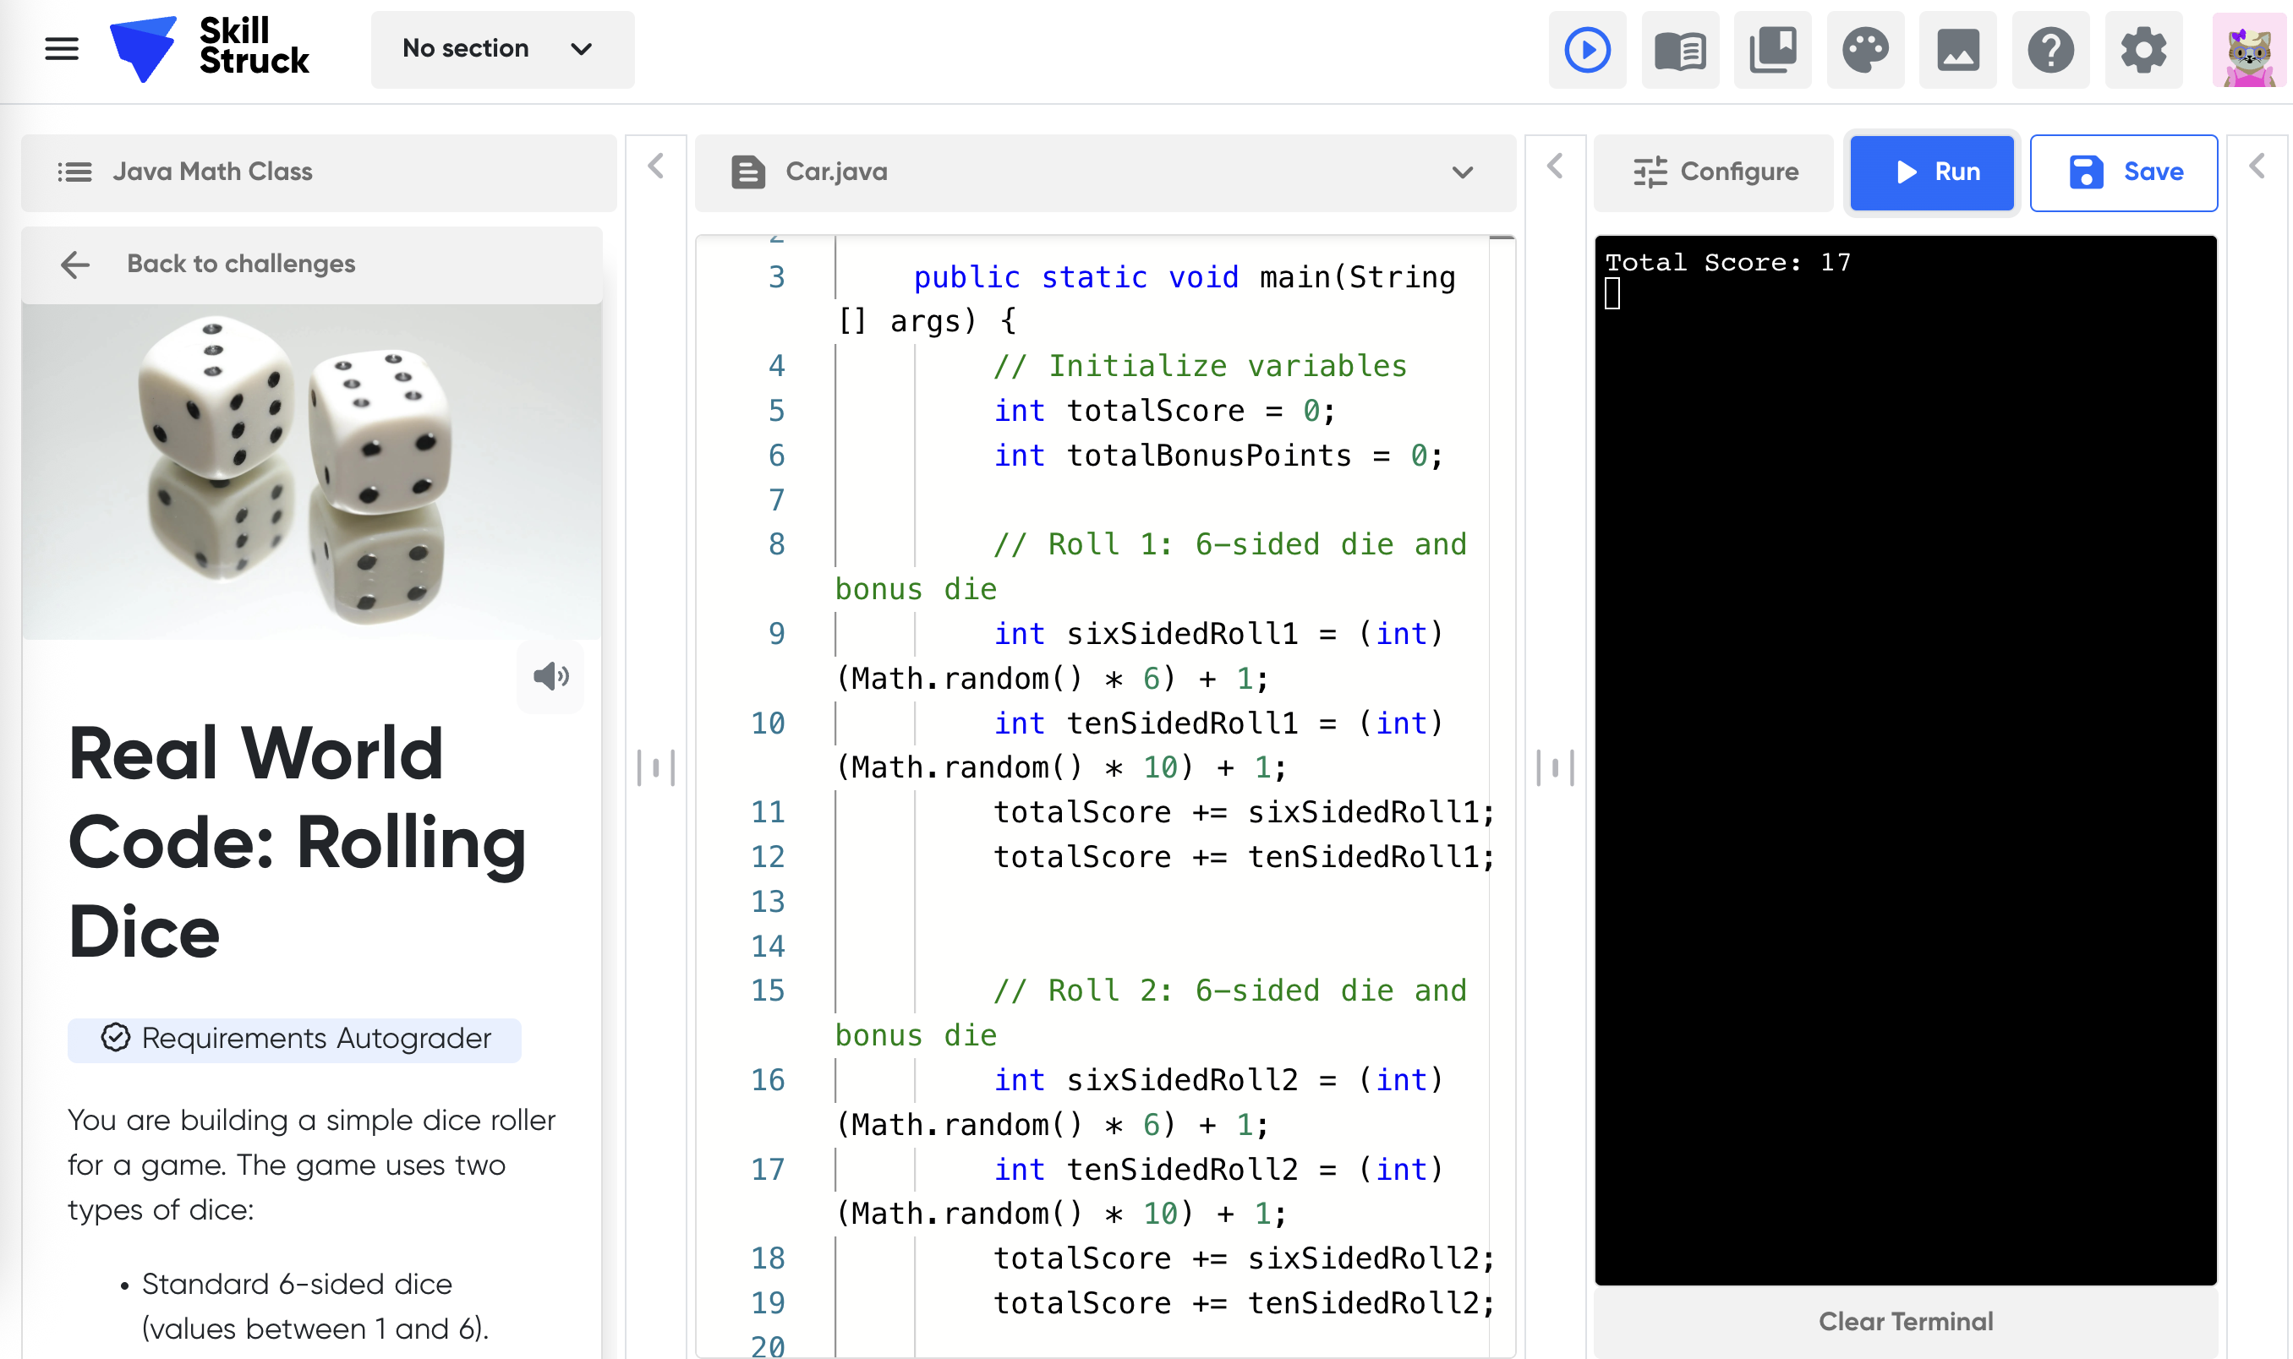The height and width of the screenshot is (1359, 2293).
Task: Click the Skill Struck logo
Action: pos(209,48)
